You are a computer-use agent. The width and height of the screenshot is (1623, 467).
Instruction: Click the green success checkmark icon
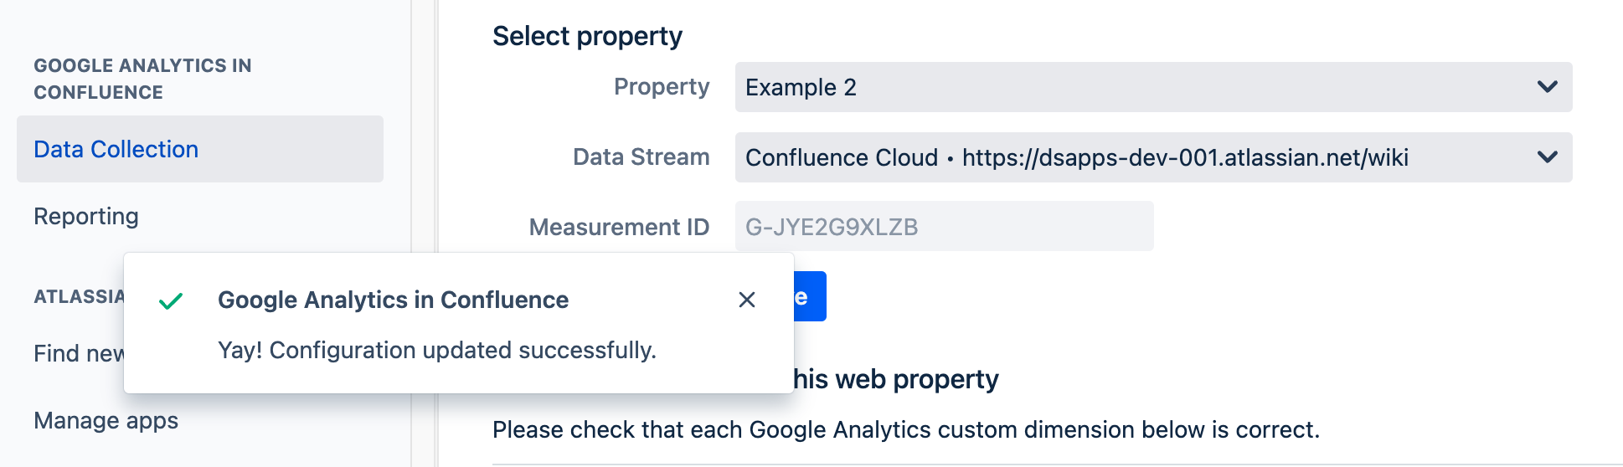(x=171, y=301)
